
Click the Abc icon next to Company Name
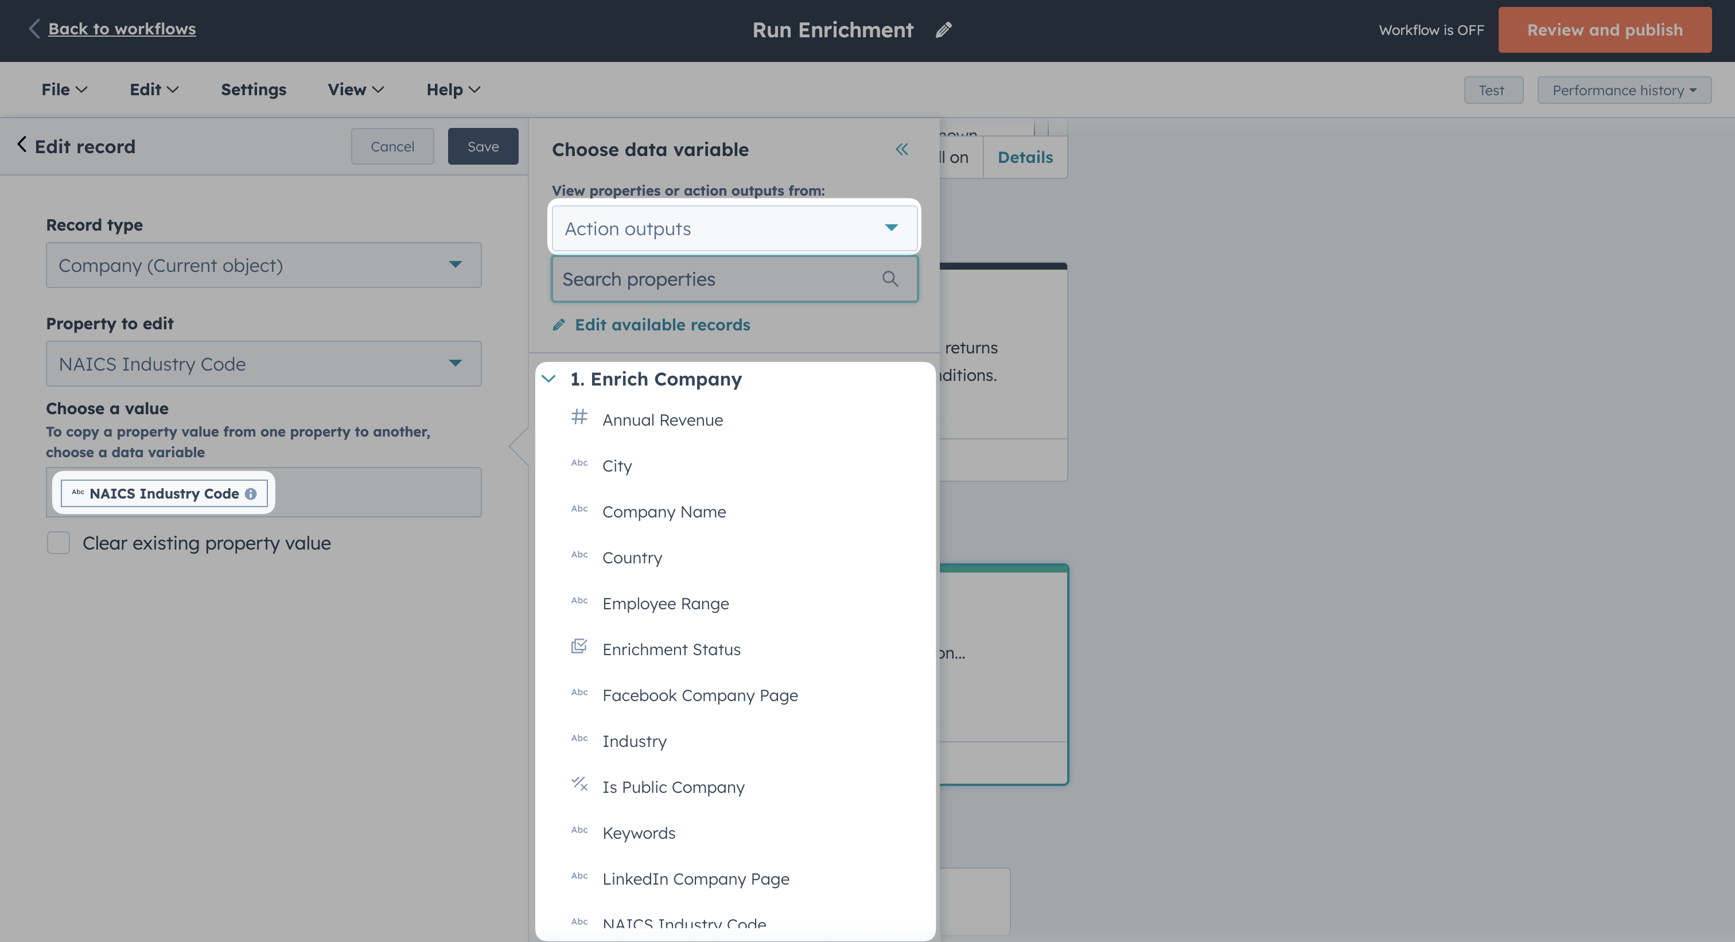point(579,508)
